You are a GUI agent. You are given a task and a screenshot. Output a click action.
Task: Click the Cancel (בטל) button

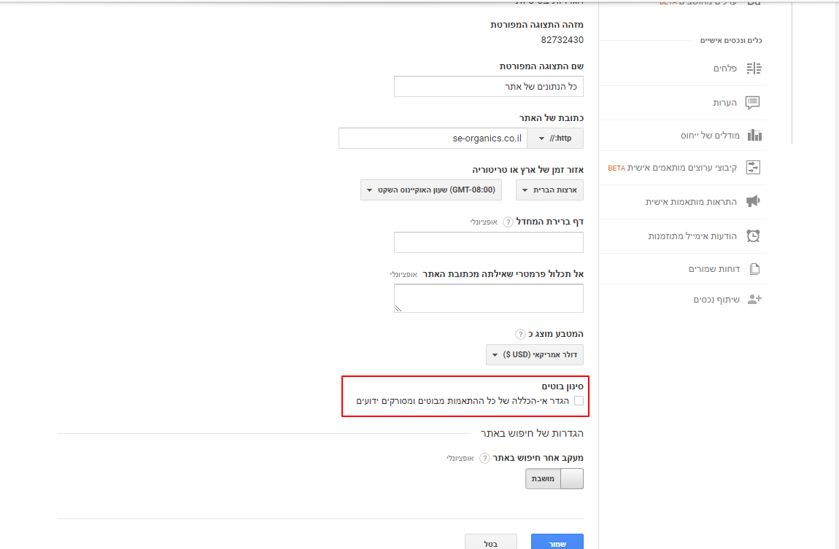(491, 542)
